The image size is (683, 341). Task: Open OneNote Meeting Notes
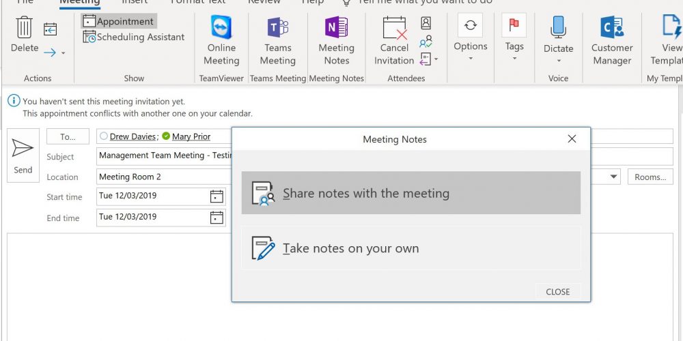(336, 40)
